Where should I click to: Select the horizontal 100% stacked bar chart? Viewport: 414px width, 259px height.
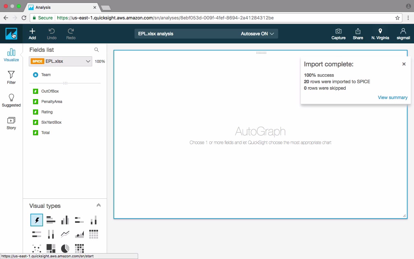(37, 234)
